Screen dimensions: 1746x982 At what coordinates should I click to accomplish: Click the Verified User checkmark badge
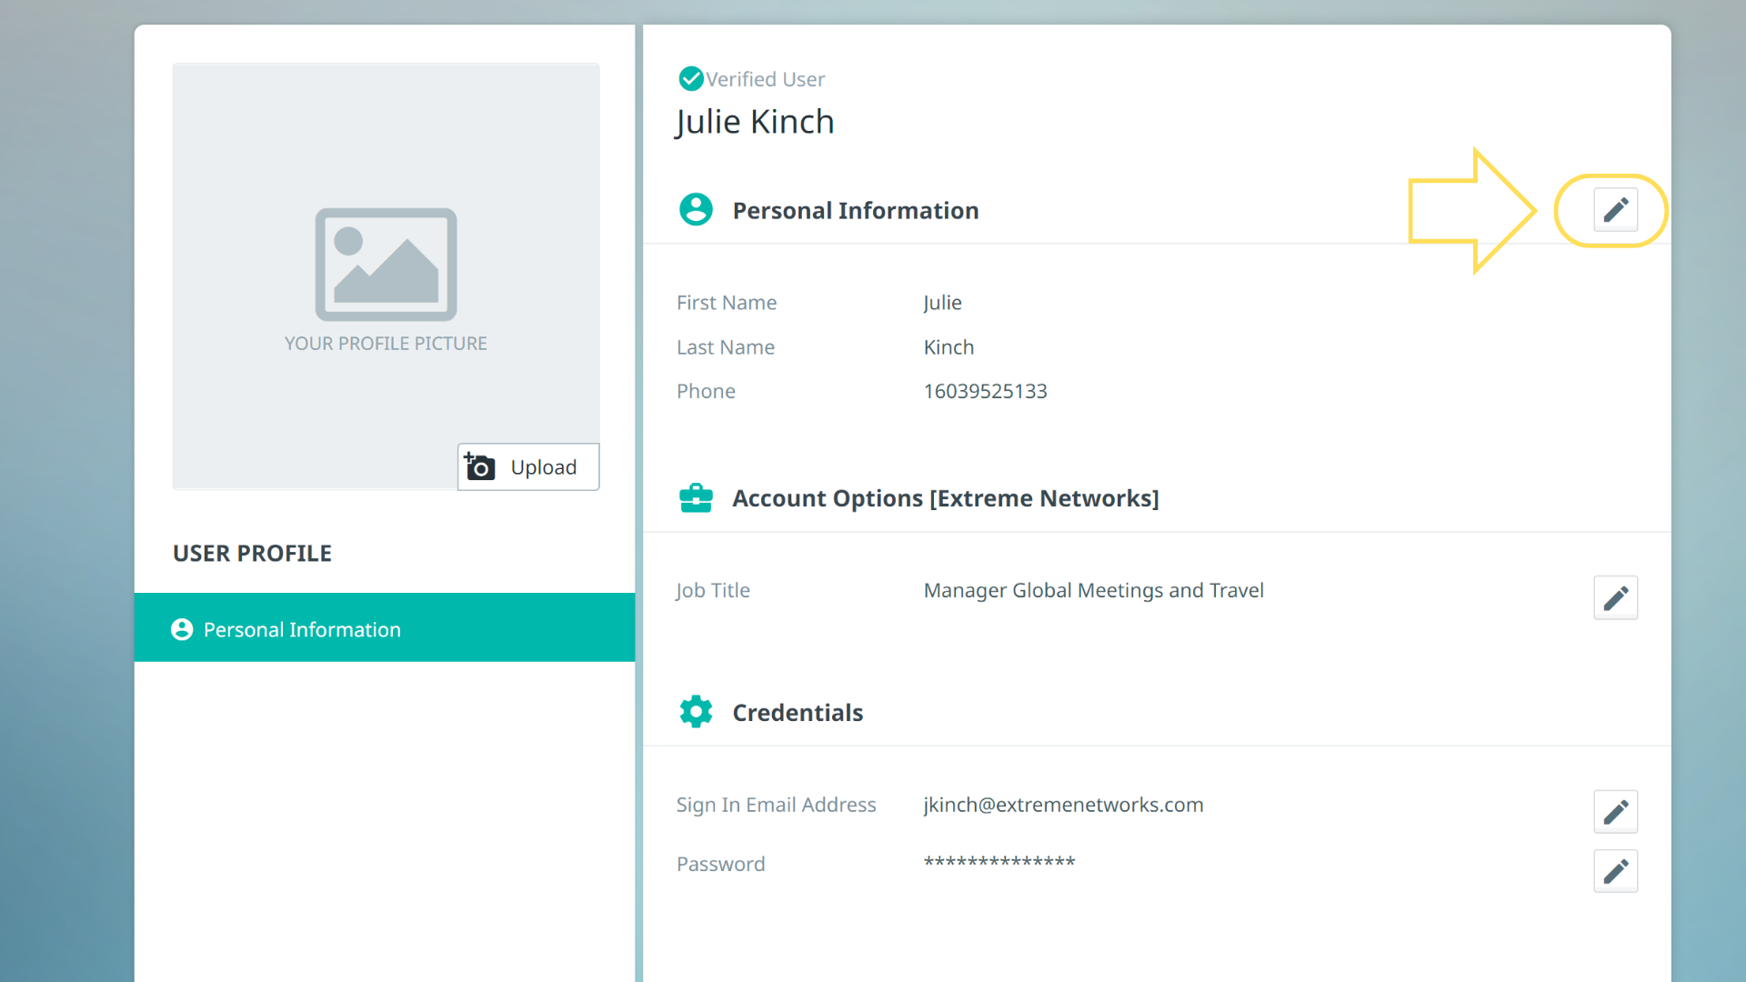(x=691, y=79)
